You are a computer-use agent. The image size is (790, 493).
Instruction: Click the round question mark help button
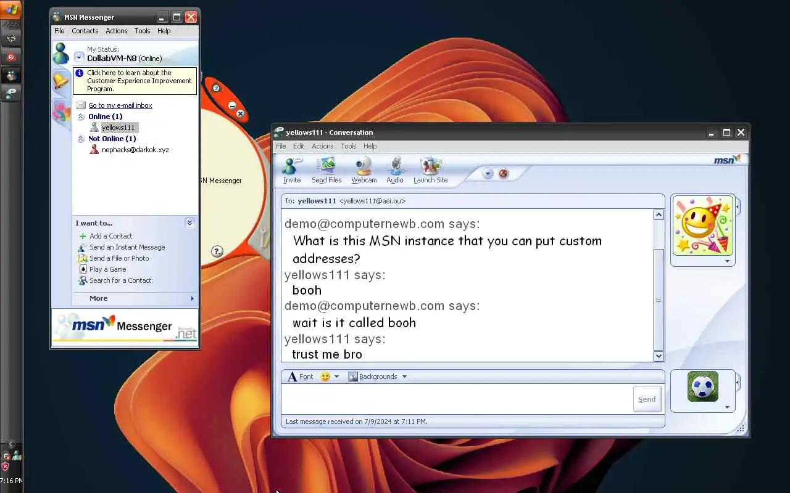pyautogui.click(x=217, y=251)
